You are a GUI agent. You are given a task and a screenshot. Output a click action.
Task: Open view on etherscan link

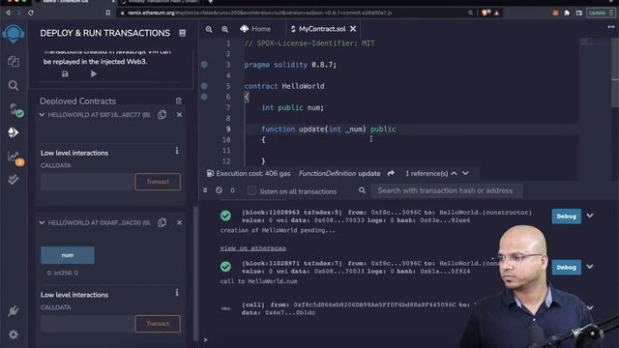coord(253,247)
